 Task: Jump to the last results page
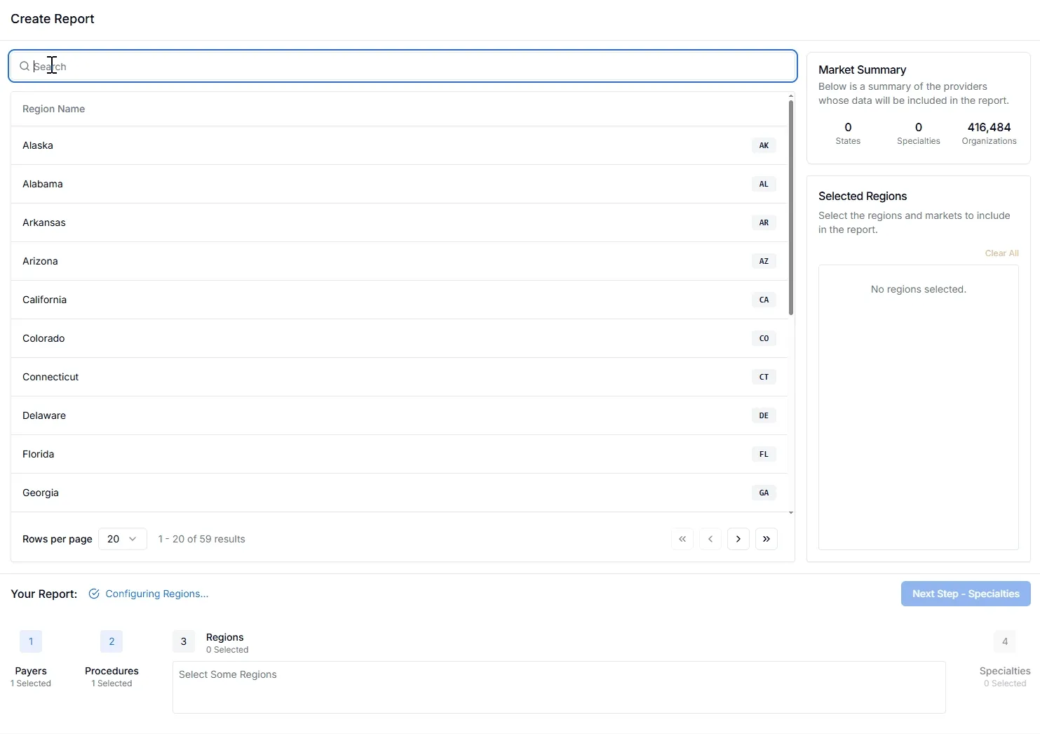[x=766, y=539]
